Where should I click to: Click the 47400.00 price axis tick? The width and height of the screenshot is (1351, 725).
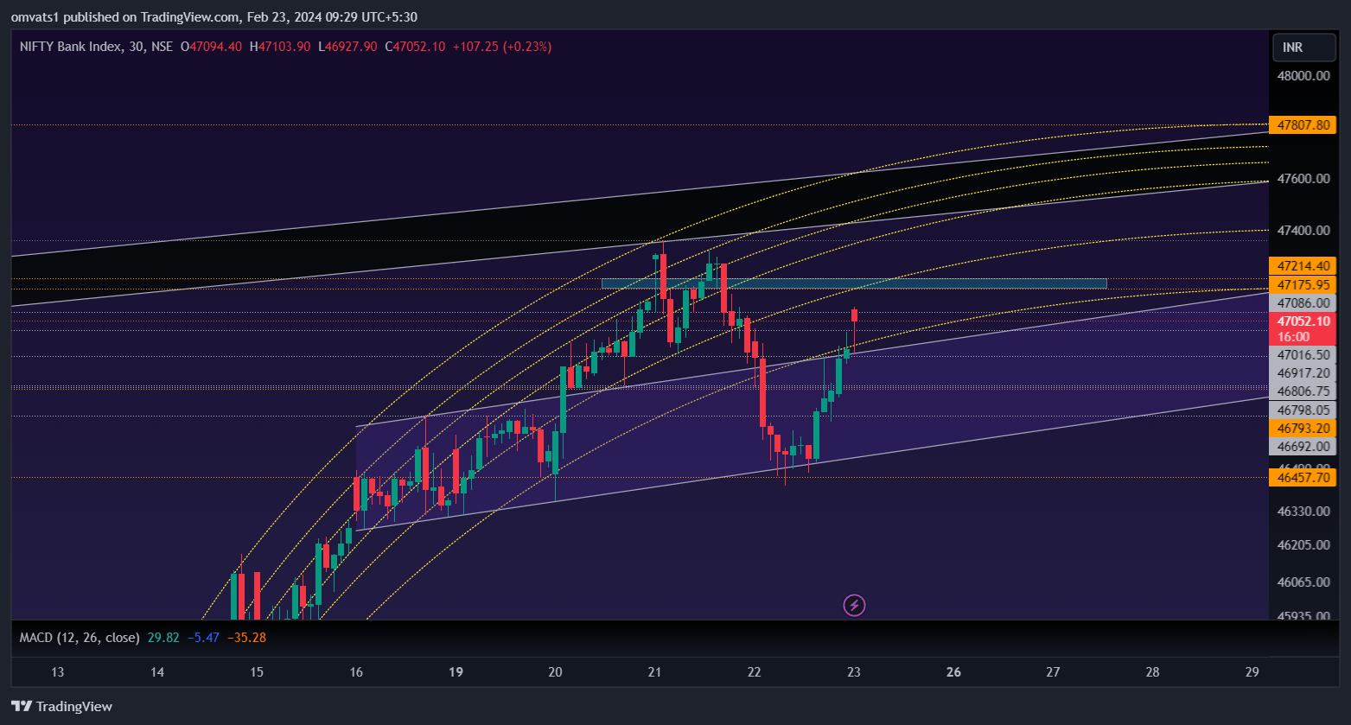(1303, 231)
